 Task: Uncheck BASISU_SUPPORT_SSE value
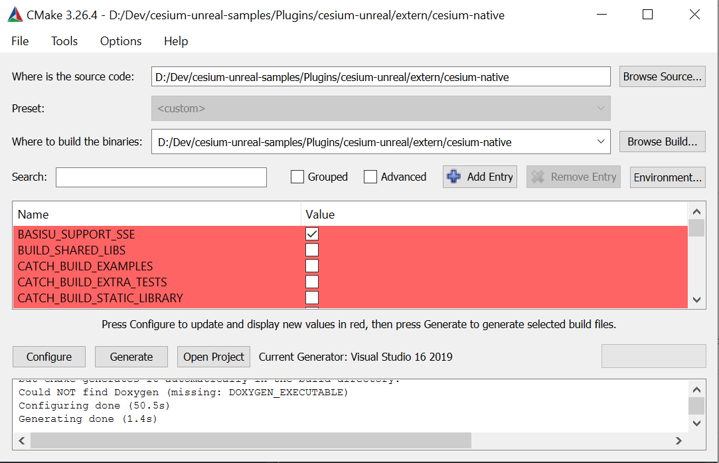311,234
